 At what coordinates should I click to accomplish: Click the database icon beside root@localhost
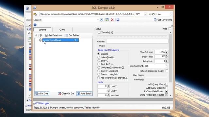click(x=40, y=40)
